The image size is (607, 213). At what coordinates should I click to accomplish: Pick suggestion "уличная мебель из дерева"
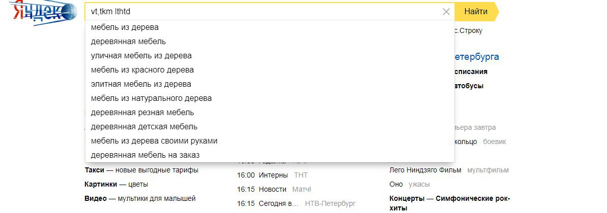141,56
